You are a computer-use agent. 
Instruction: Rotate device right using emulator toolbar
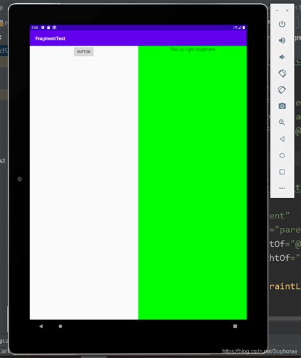[282, 89]
